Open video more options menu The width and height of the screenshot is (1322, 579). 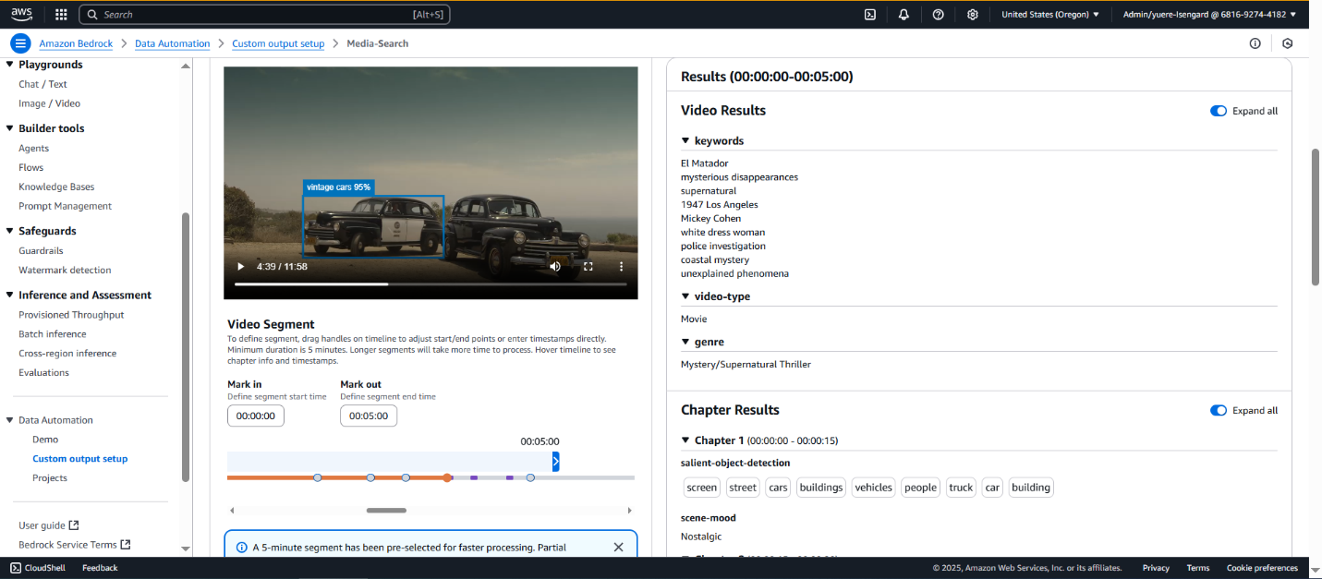622,266
